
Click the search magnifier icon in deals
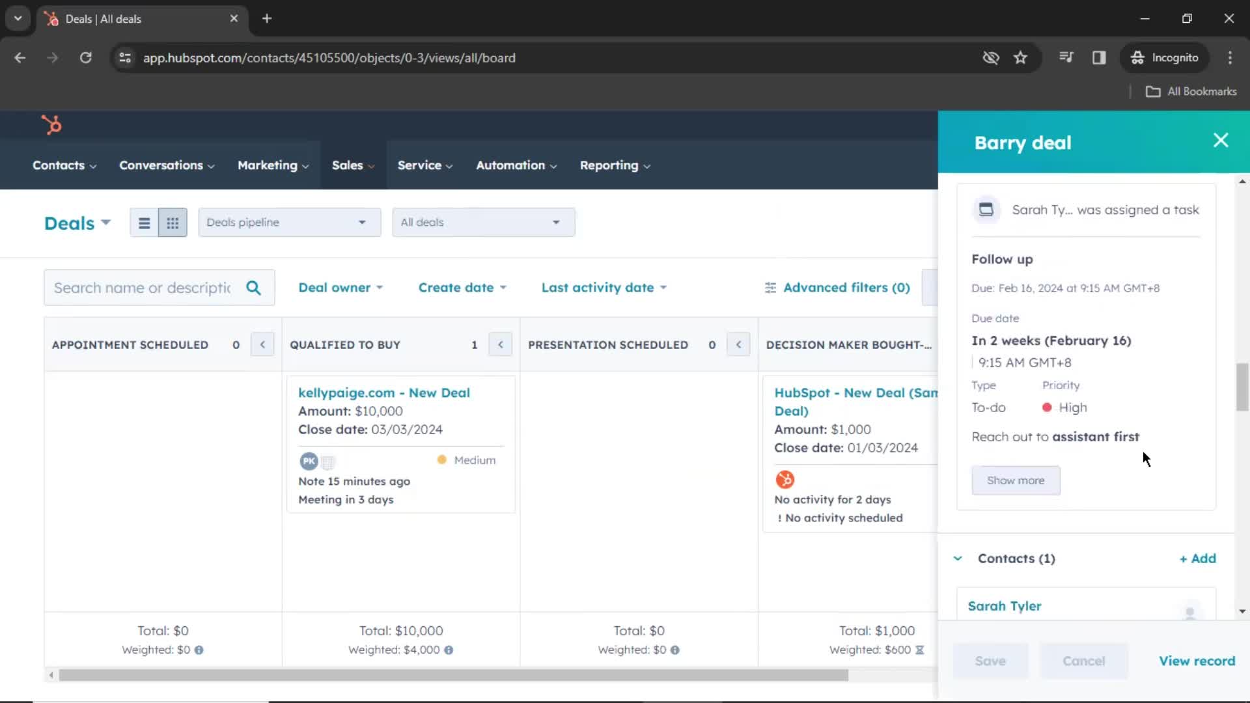pyautogui.click(x=254, y=288)
